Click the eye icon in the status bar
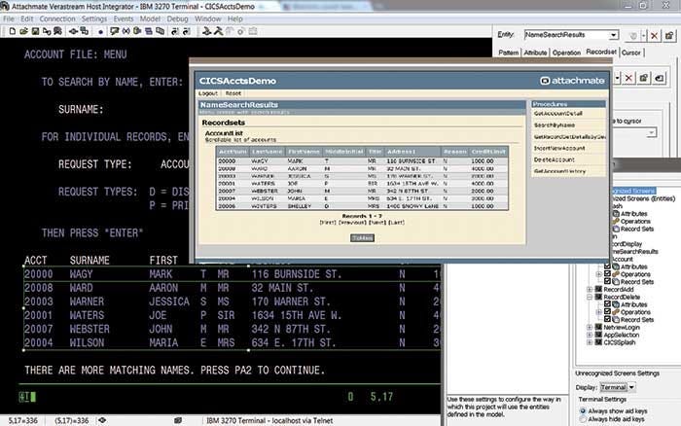Image resolution: width=681 pixels, height=426 pixels. coord(102,420)
